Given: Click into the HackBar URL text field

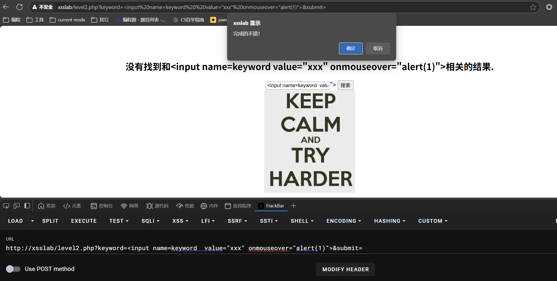Looking at the screenshot, I should click(x=281, y=248).
